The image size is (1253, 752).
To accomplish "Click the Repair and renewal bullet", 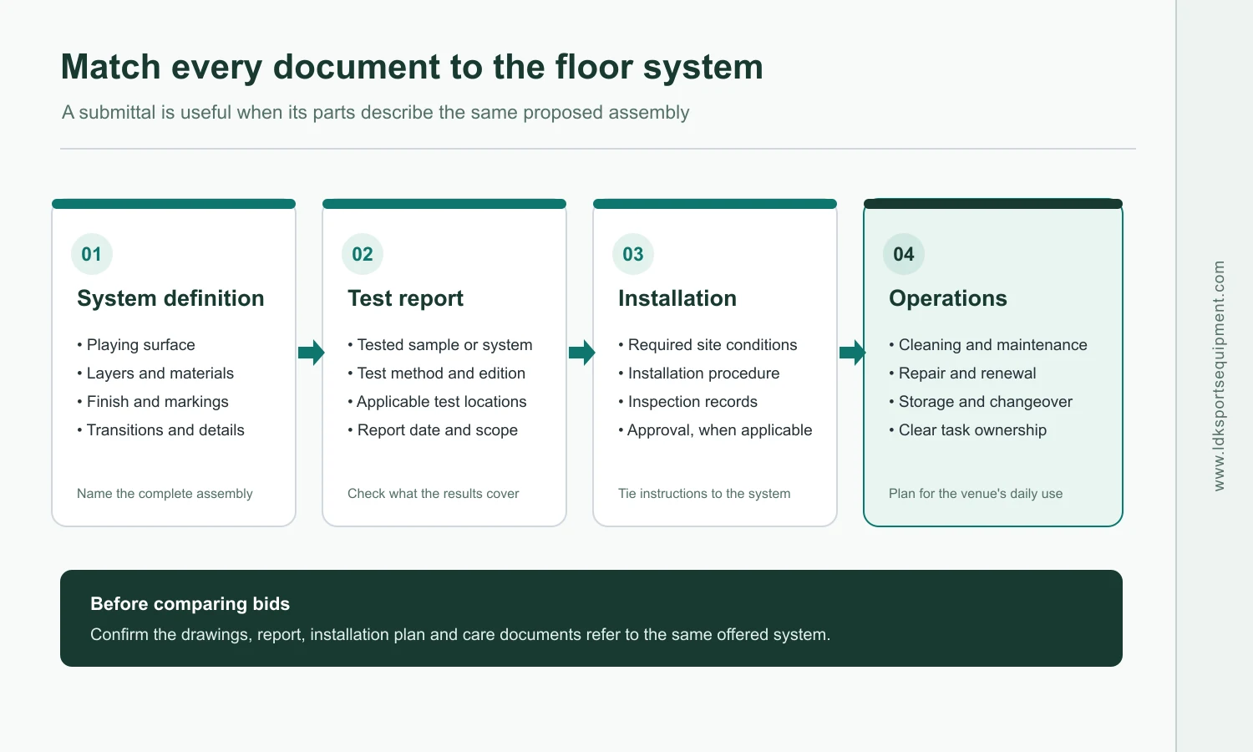I will point(962,373).
